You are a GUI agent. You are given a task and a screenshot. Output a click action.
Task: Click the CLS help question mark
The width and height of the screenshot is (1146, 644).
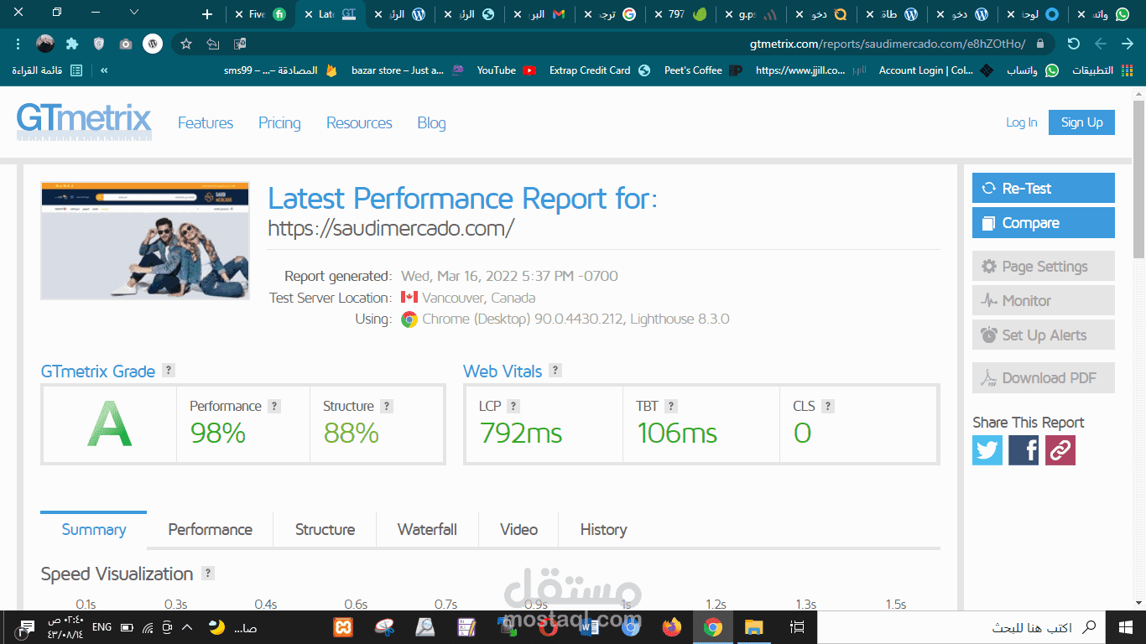[x=828, y=406]
